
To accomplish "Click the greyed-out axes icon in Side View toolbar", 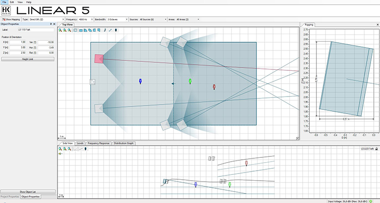I will [76, 149].
